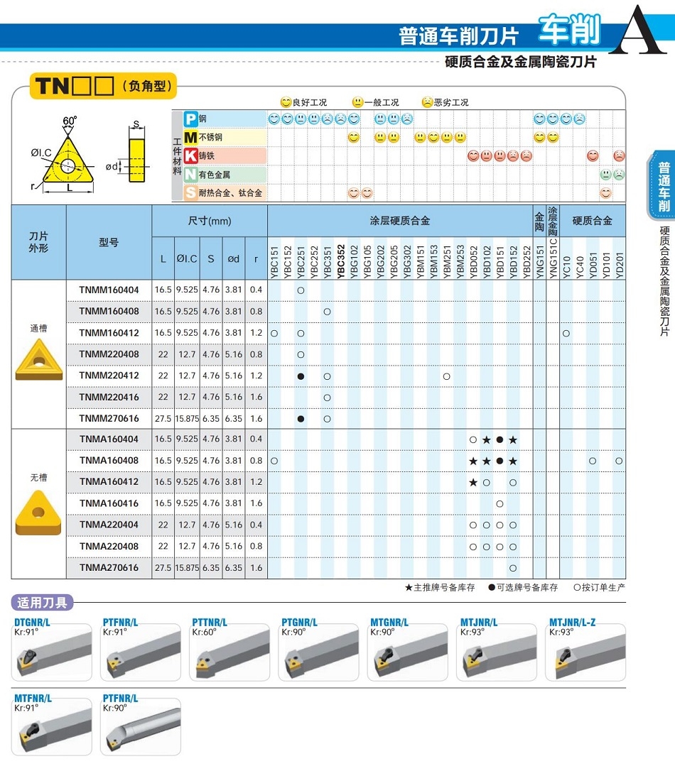Click the ØI.C dimension column header

tap(187, 259)
